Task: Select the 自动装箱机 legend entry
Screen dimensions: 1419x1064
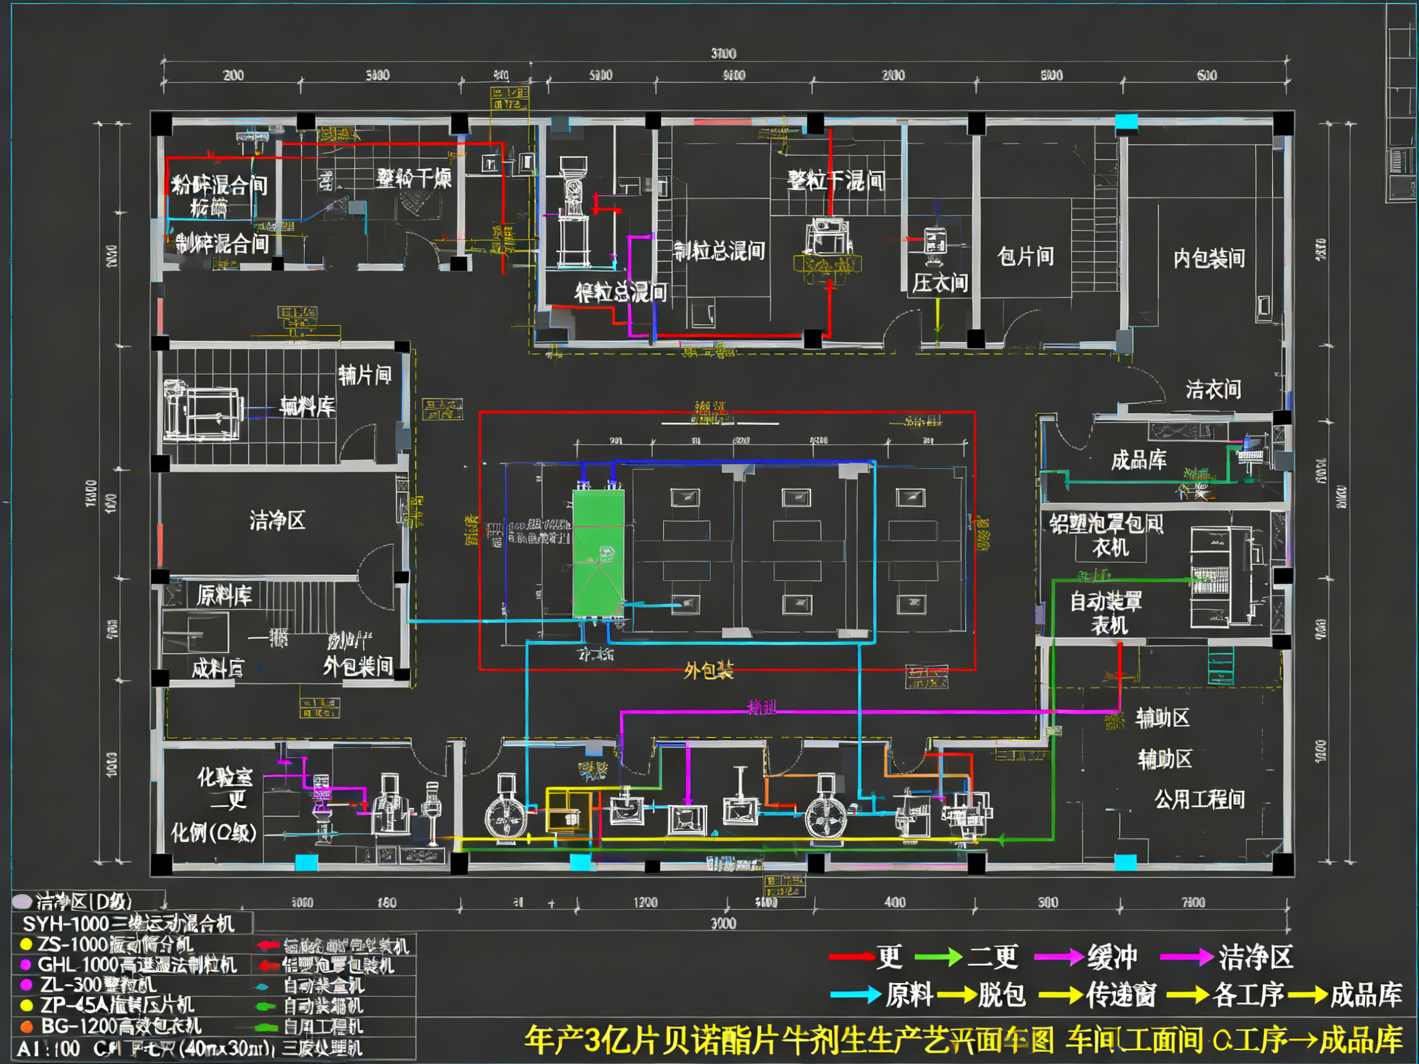Action: 324,1006
